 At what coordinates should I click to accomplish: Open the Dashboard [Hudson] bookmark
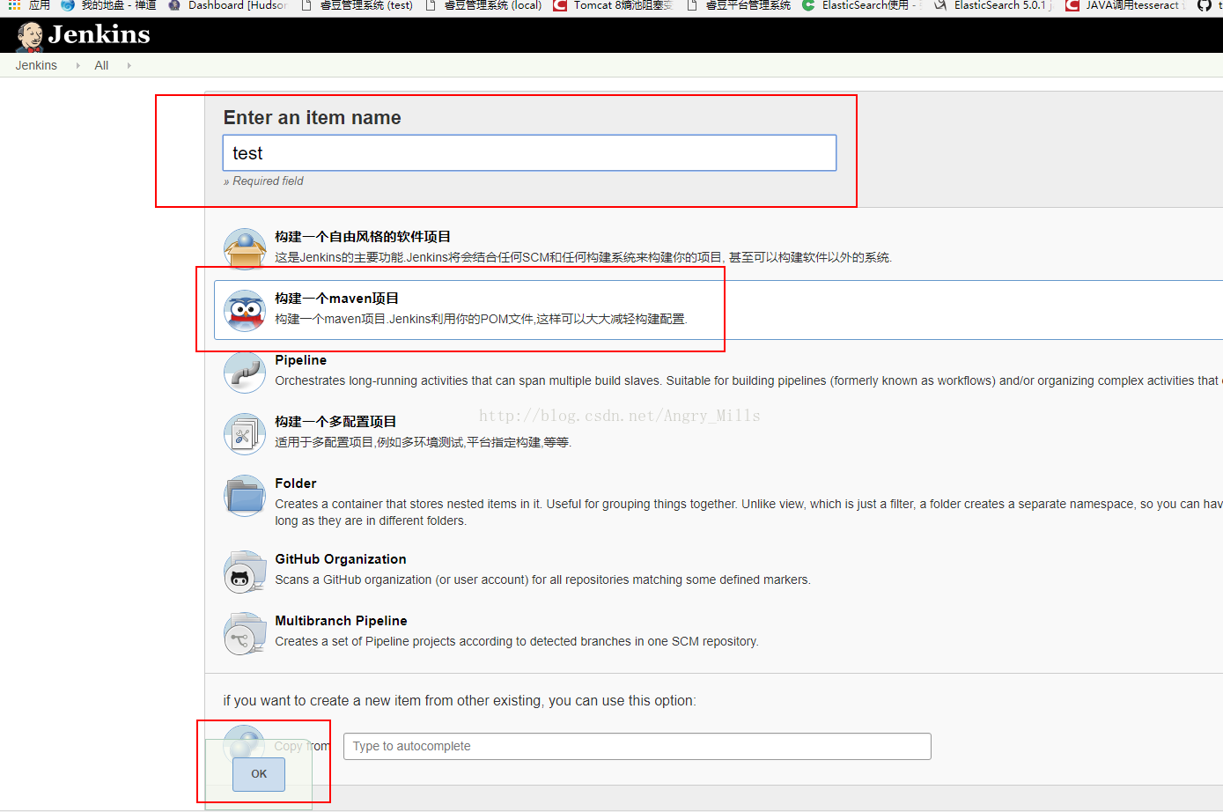click(x=227, y=5)
